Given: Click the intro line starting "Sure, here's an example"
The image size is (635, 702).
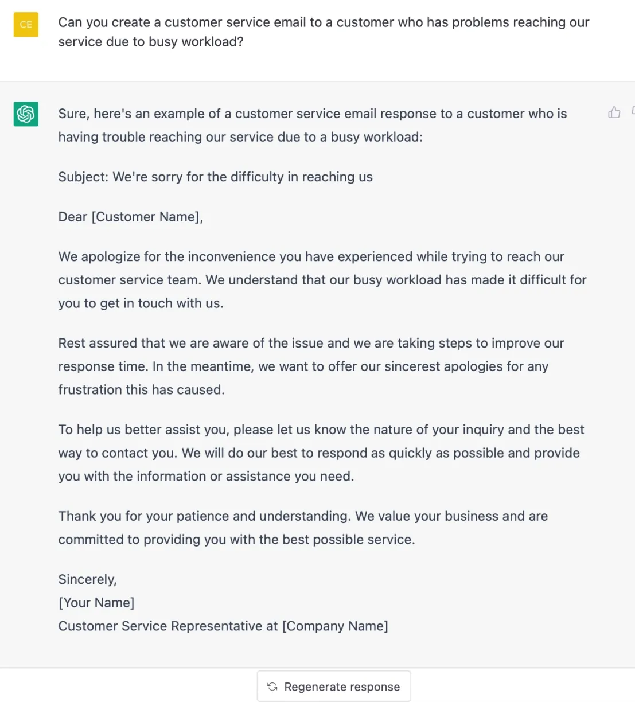Looking at the screenshot, I should pyautogui.click(x=312, y=125).
